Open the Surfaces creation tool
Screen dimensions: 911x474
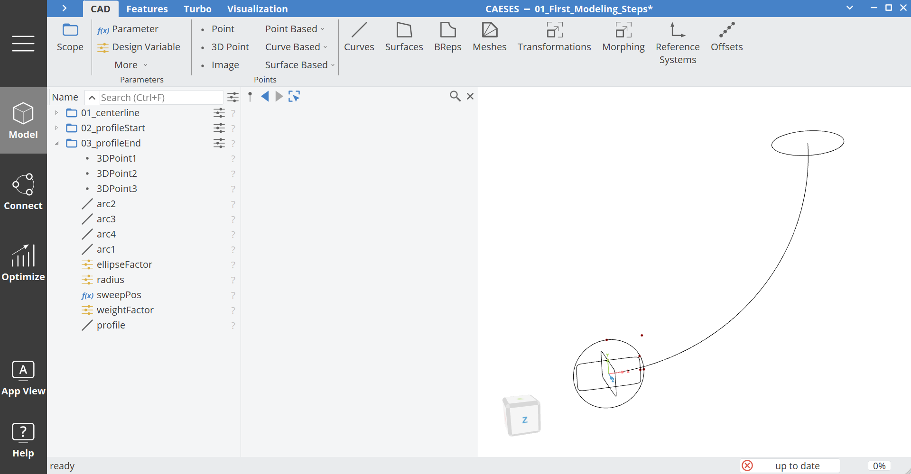click(x=404, y=37)
